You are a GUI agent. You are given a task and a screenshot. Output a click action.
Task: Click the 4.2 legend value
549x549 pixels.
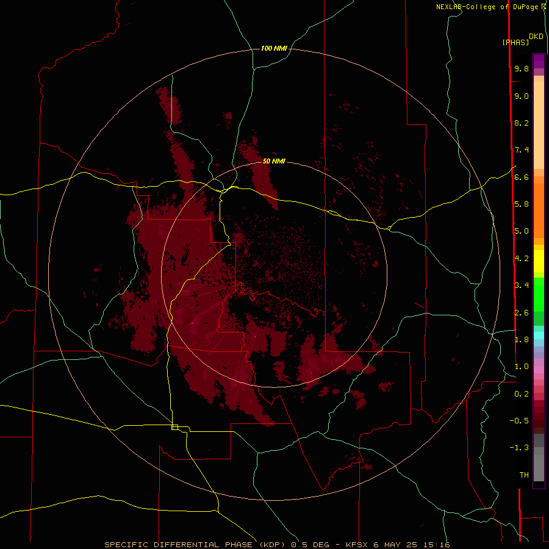tap(522, 259)
